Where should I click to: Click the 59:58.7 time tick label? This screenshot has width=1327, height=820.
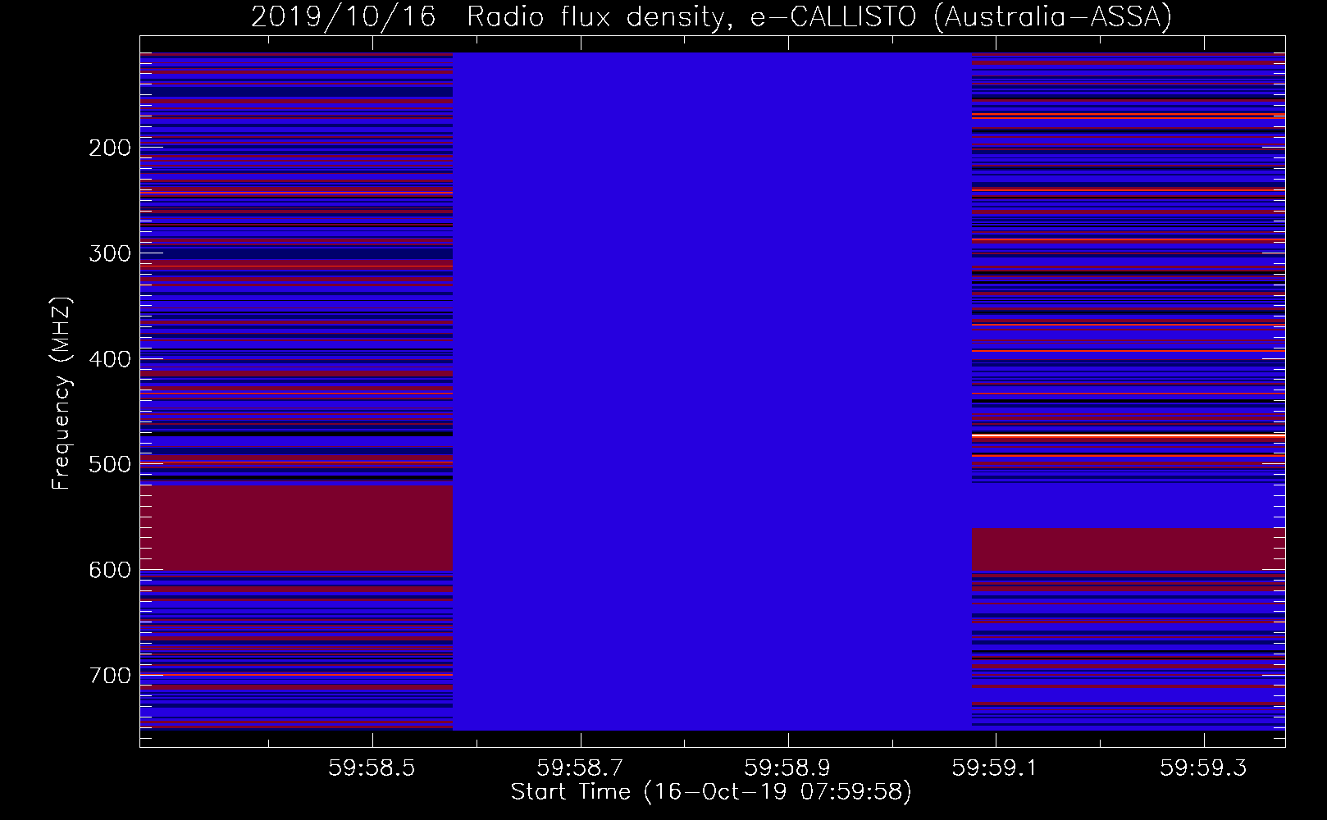(x=581, y=768)
